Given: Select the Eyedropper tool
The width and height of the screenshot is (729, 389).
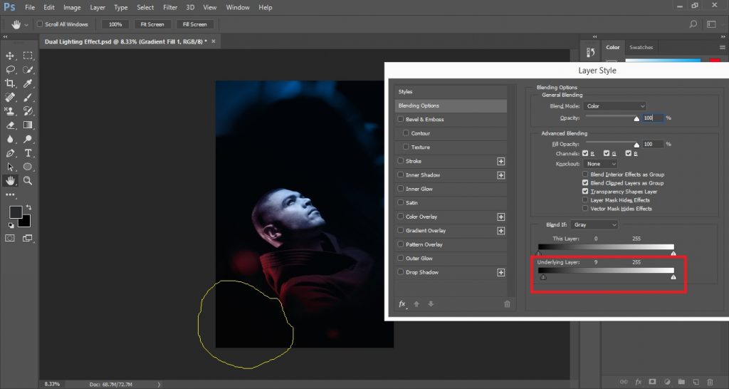Looking at the screenshot, I should (x=28, y=84).
